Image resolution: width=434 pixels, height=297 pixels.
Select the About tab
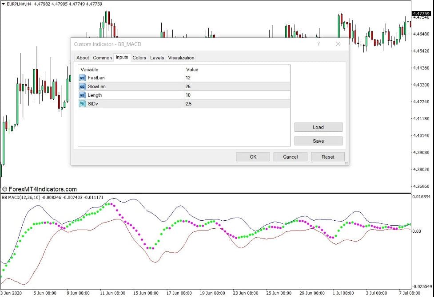83,58
